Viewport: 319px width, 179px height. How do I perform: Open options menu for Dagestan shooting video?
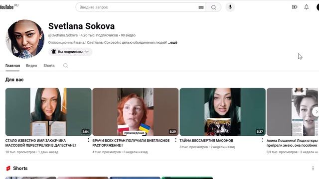tap(88, 140)
